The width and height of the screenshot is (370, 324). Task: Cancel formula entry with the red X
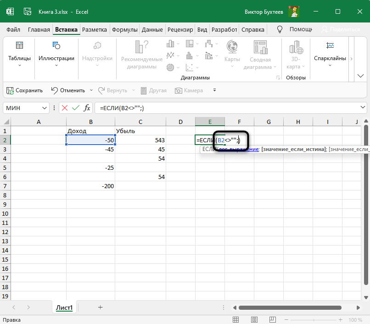[64, 108]
